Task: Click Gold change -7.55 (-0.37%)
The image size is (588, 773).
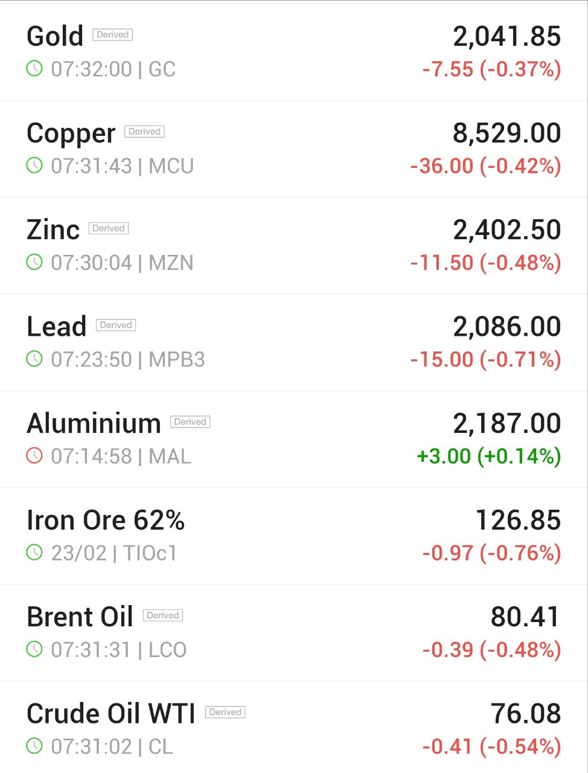Action: point(491,69)
